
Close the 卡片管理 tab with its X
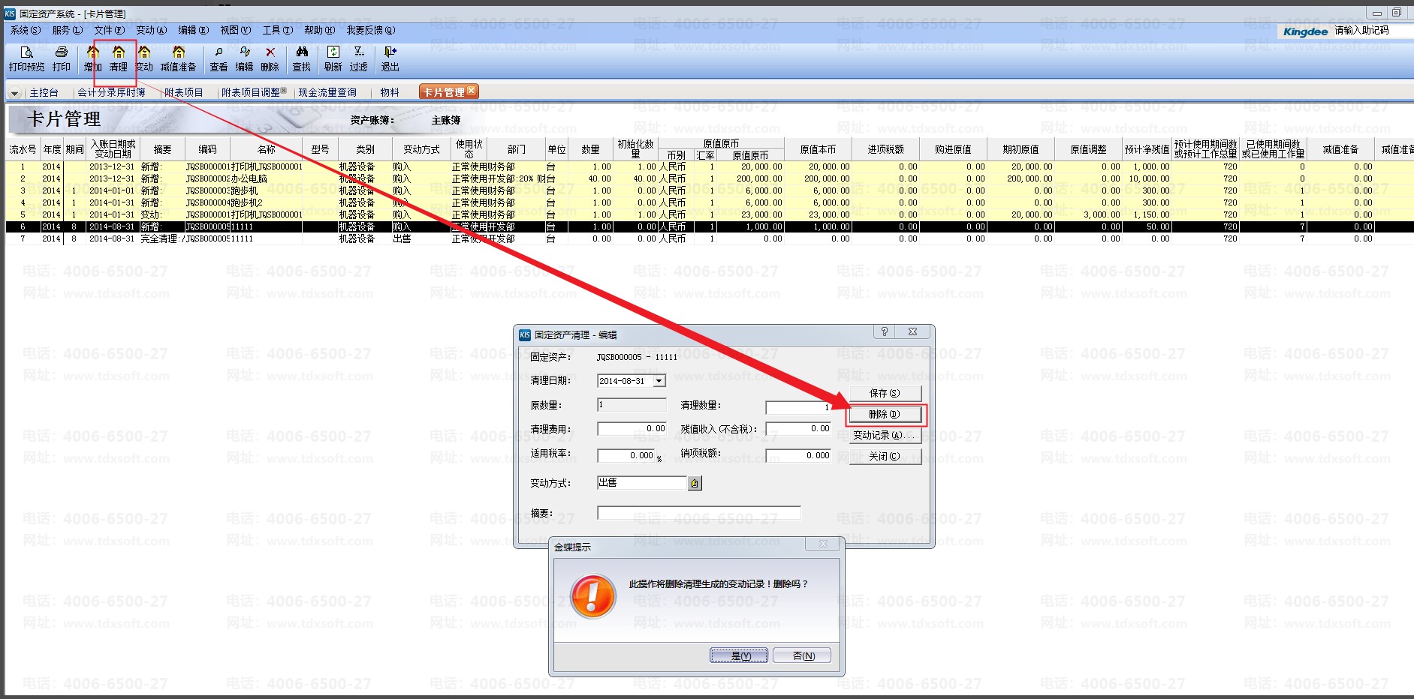pyautogui.click(x=471, y=91)
